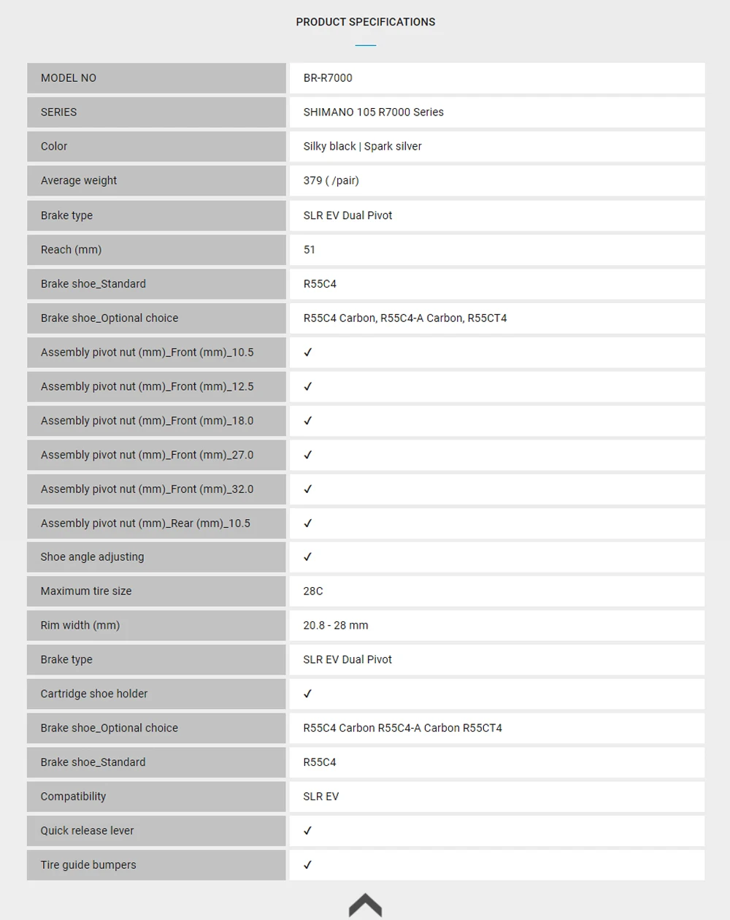Click the checkmark for Front 10.5 pivot nut
This screenshot has height=920, width=730.
pyautogui.click(x=307, y=353)
